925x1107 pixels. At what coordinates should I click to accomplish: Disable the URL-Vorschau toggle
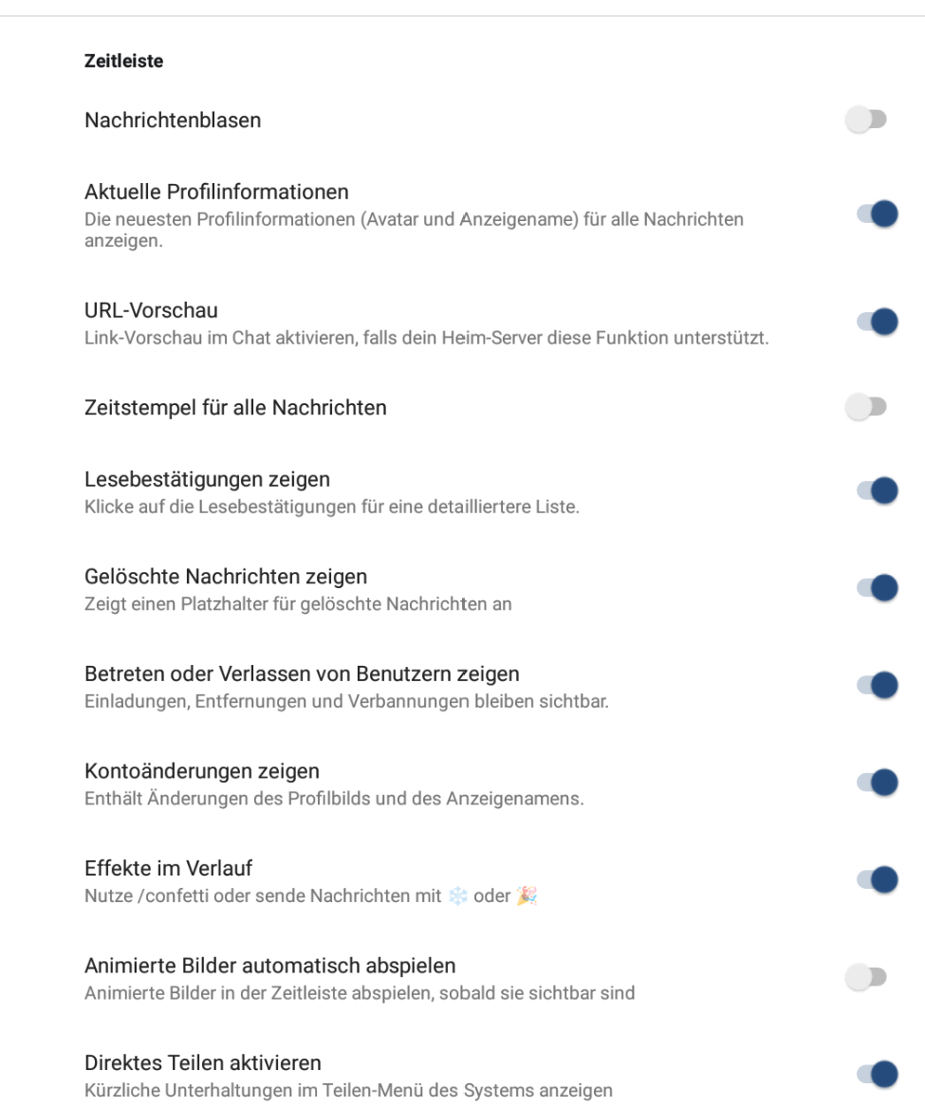click(877, 322)
